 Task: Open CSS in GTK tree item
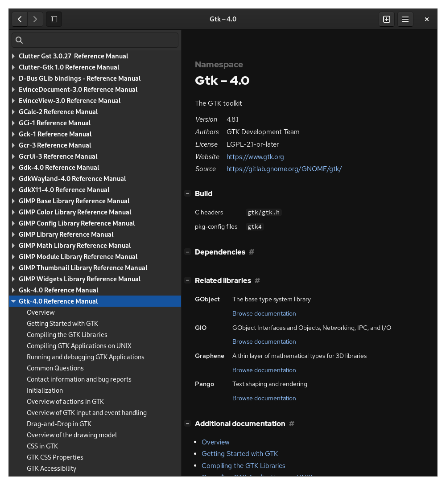pyautogui.click(x=95, y=446)
